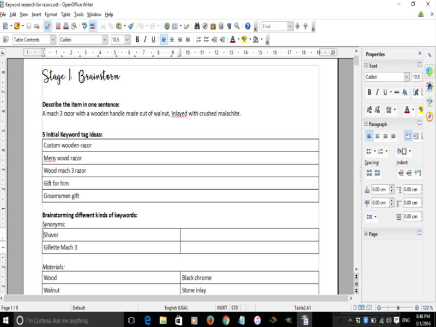This screenshot has width=436, height=327.
Task: Open the Gallery picture icon
Action: click(213, 26)
